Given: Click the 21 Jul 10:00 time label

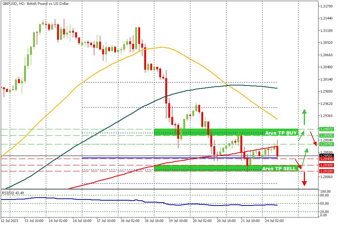Looking at the screenshot, I should [x=250, y=221].
